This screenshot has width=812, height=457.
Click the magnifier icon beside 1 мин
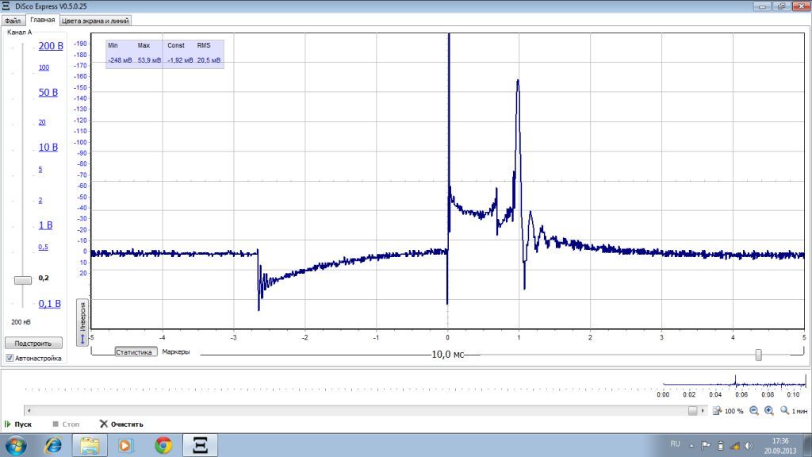785,411
